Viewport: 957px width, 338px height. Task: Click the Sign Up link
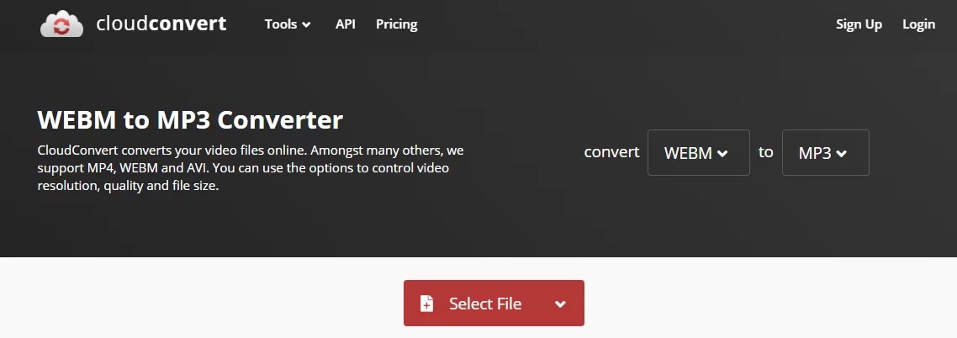[x=859, y=24]
